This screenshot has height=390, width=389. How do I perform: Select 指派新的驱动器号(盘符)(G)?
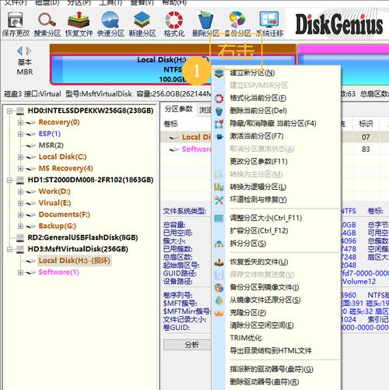click(x=272, y=369)
